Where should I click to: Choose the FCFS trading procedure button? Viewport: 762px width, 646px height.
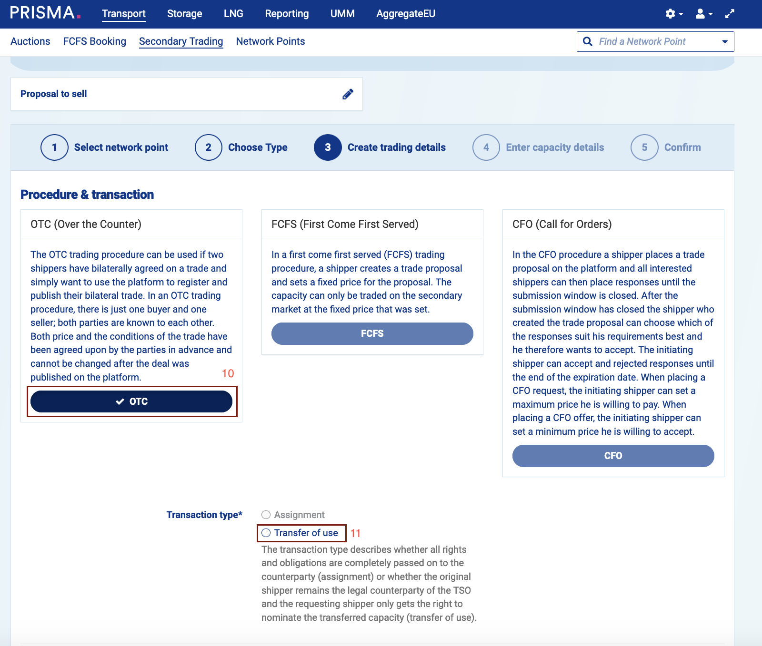click(372, 333)
